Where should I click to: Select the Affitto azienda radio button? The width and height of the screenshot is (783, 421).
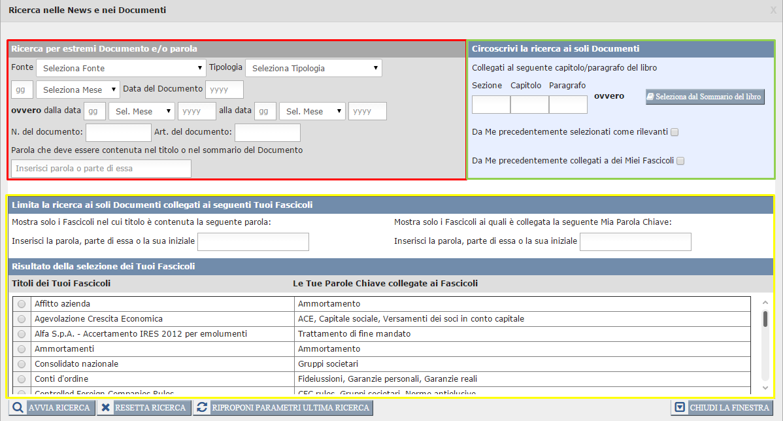point(22,304)
